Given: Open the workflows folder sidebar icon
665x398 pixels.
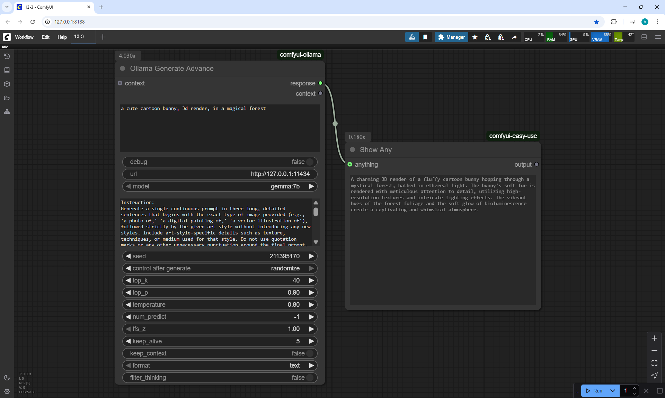Looking at the screenshot, I should pyautogui.click(x=7, y=98).
